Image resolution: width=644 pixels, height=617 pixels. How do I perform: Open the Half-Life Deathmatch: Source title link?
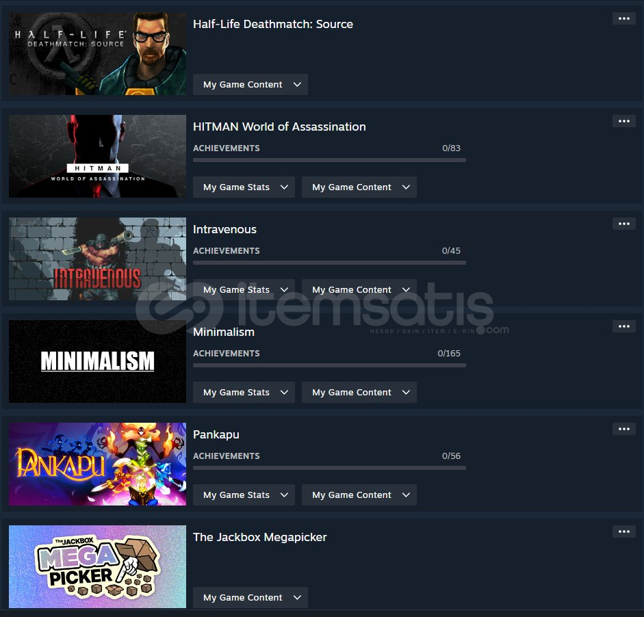273,24
